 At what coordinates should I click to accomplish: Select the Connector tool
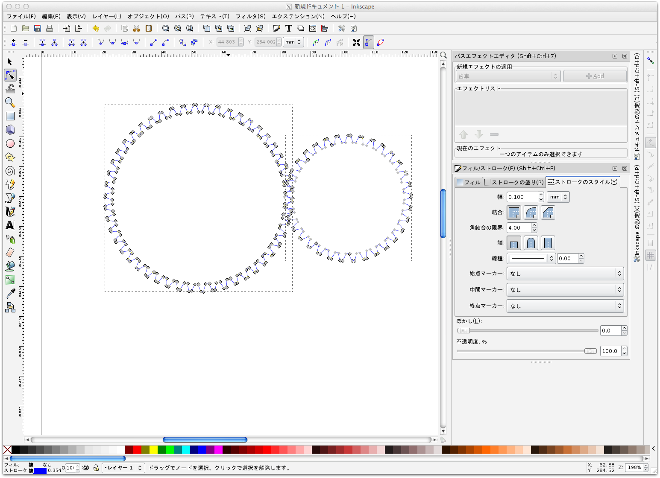10,307
